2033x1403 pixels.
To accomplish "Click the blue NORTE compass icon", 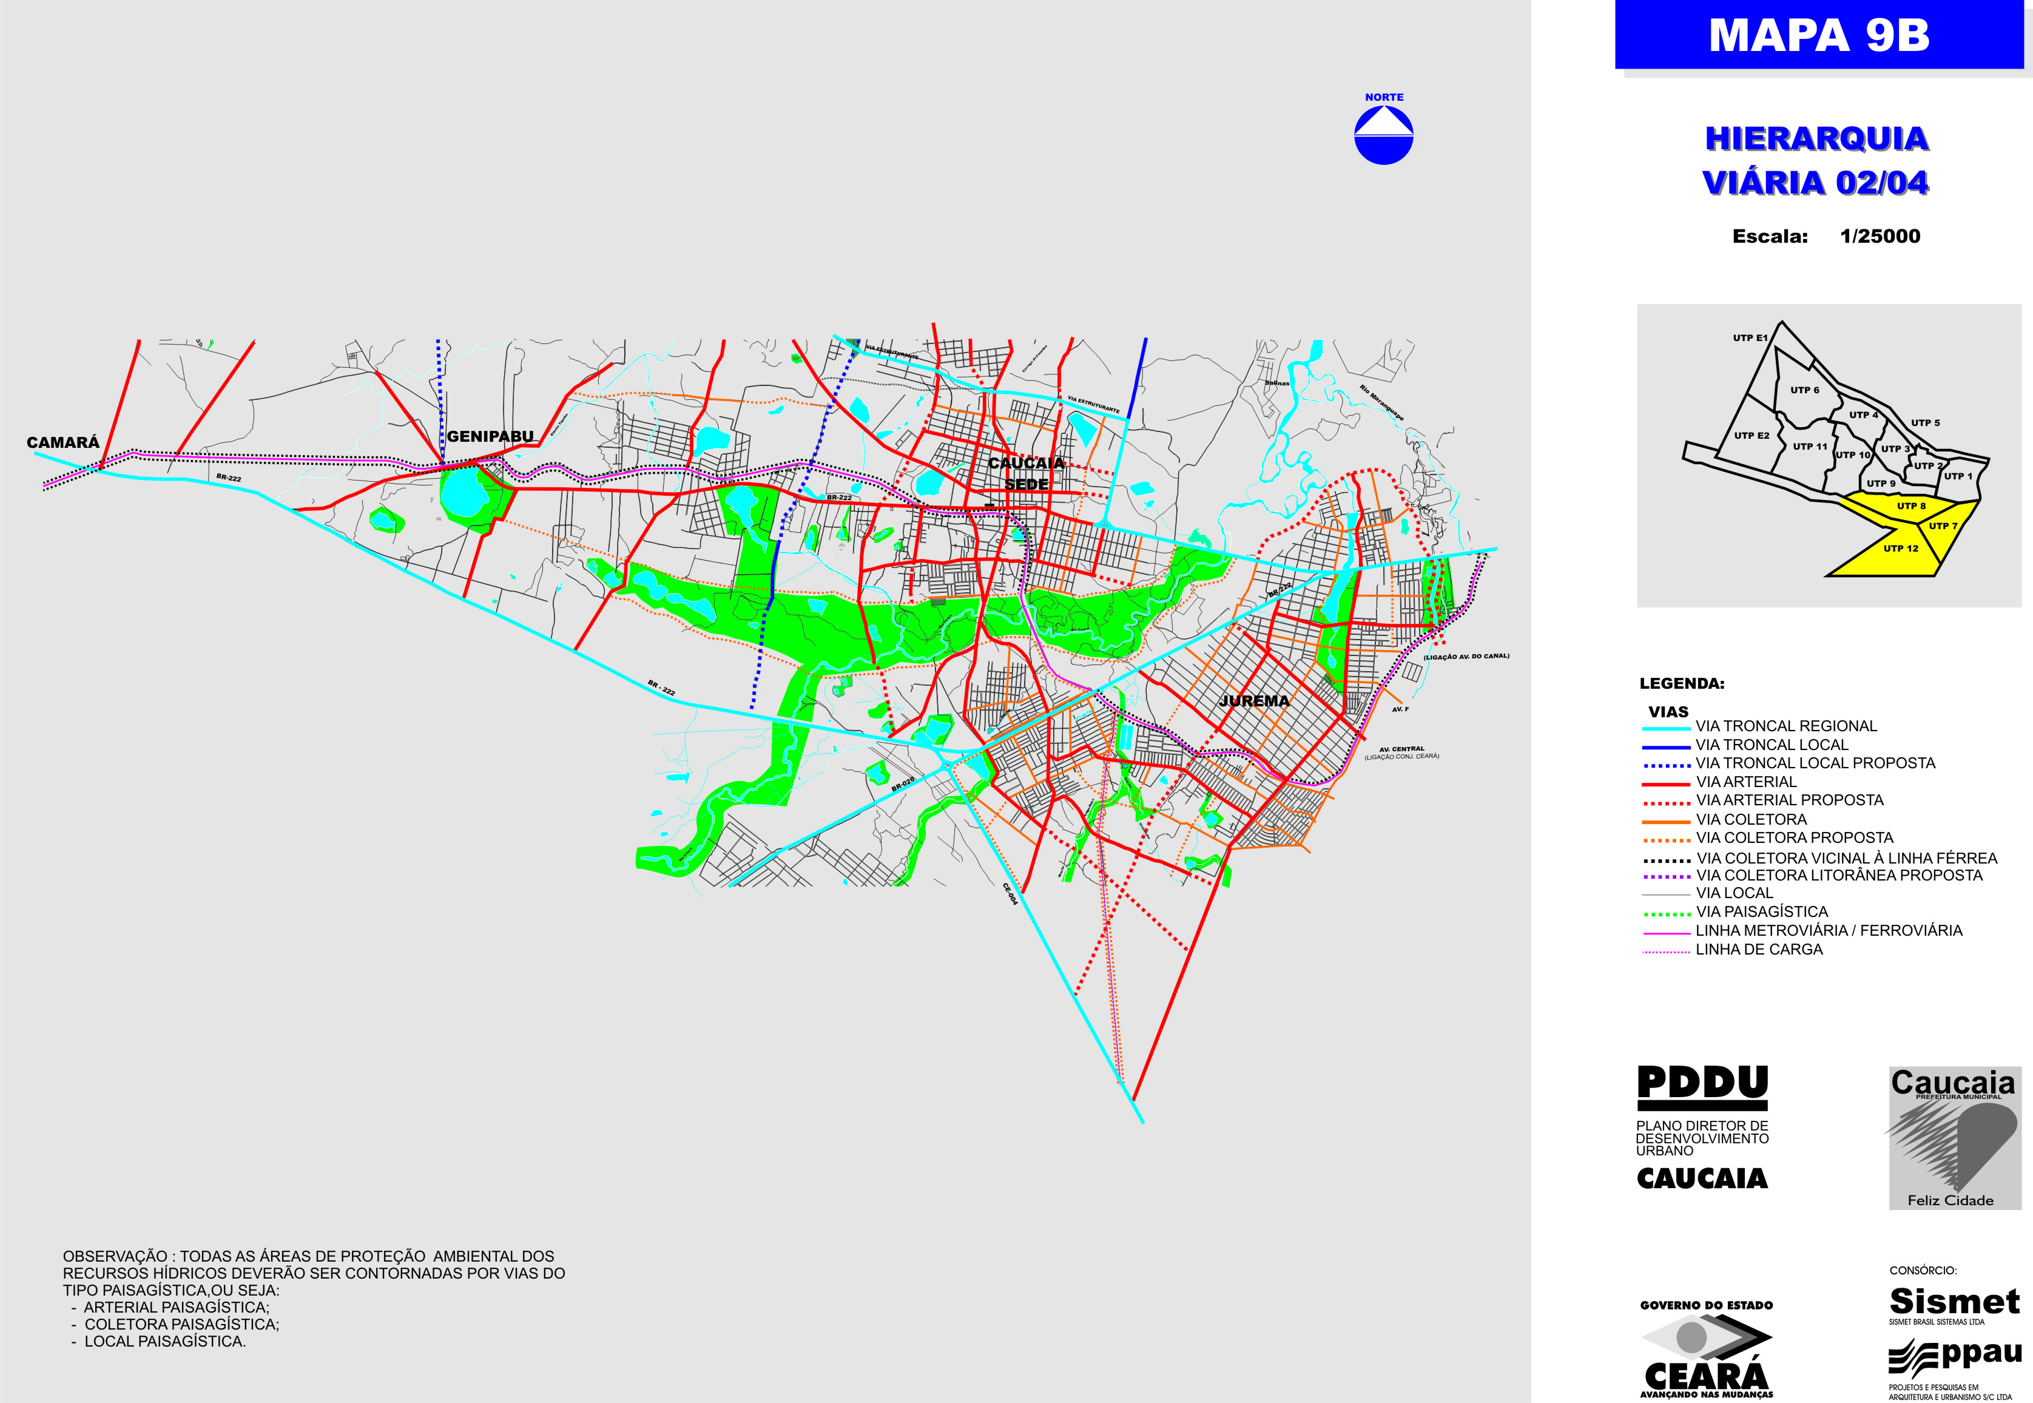I will point(1383,135).
